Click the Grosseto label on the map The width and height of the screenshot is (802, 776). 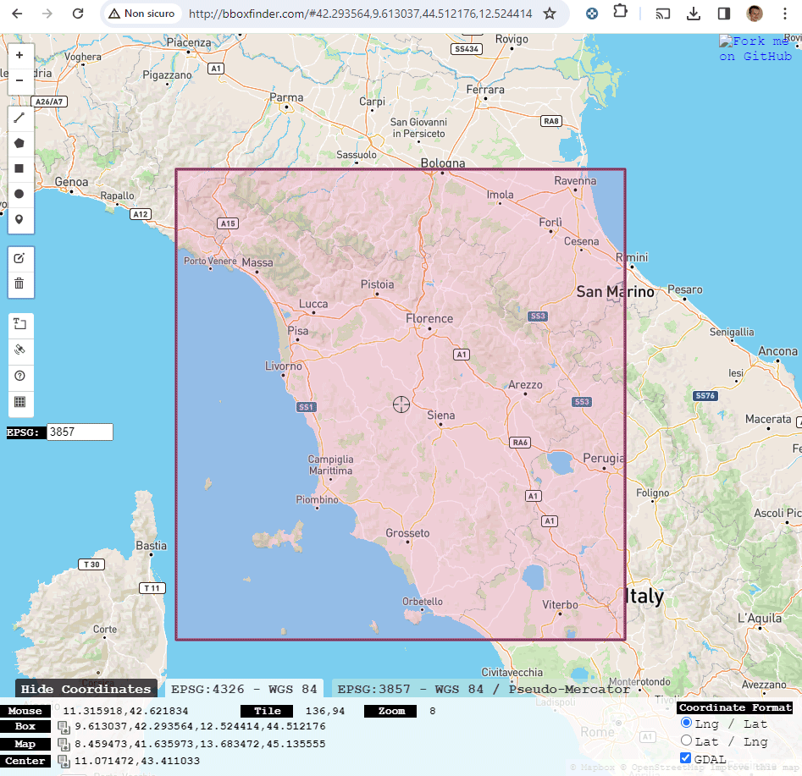pyautogui.click(x=407, y=533)
